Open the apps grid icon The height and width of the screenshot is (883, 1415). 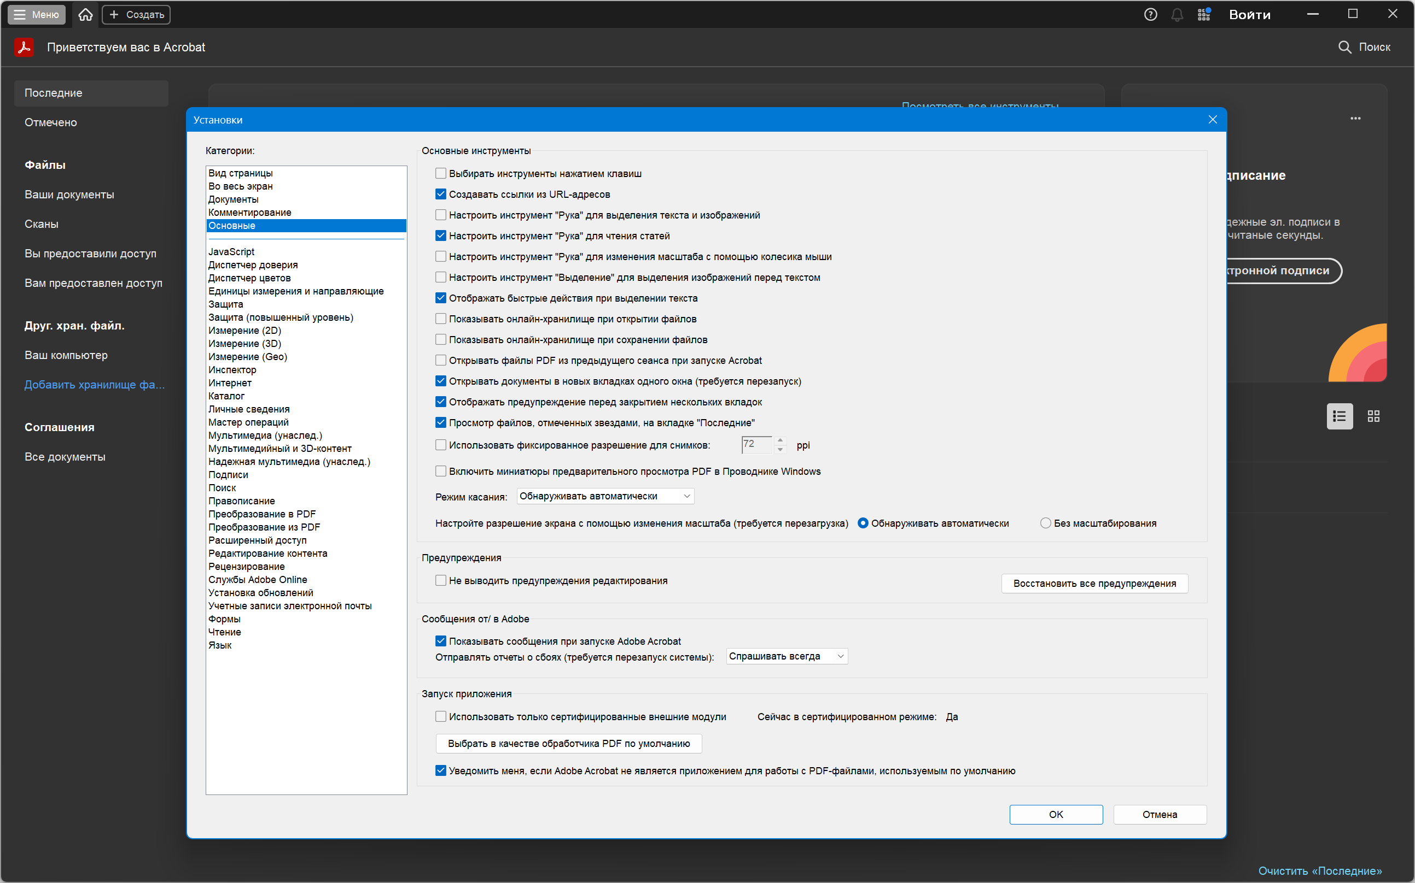click(x=1203, y=15)
